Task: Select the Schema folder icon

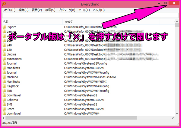Action: 4,100
